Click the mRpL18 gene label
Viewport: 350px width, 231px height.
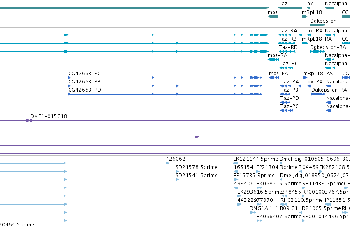312,12
